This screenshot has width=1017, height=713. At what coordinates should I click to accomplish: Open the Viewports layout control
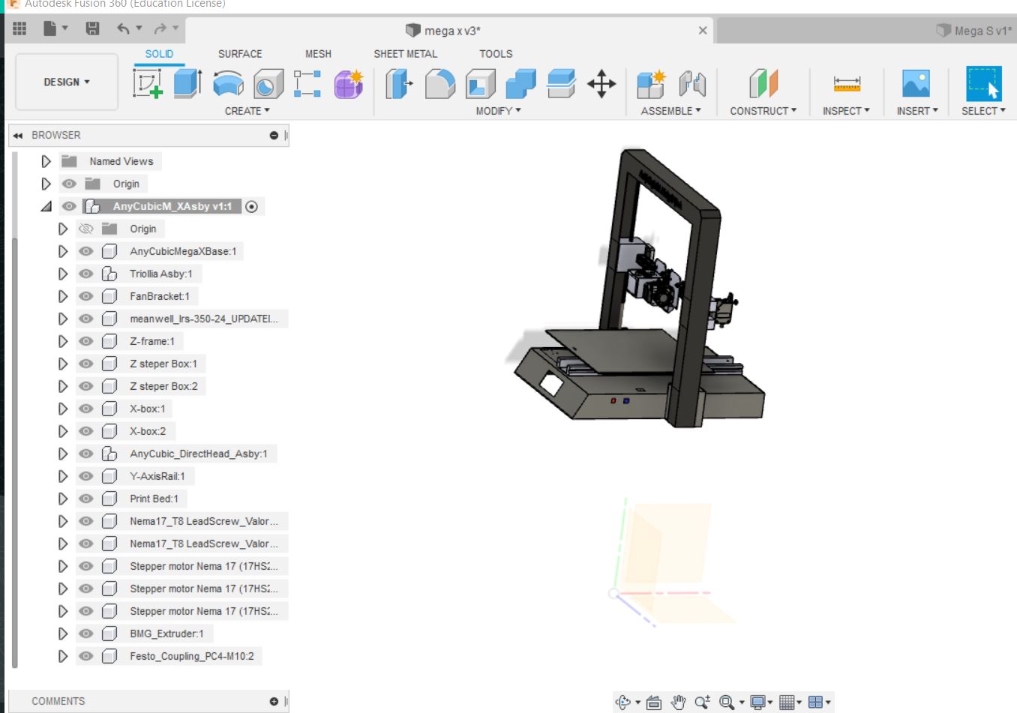pyautogui.click(x=817, y=702)
